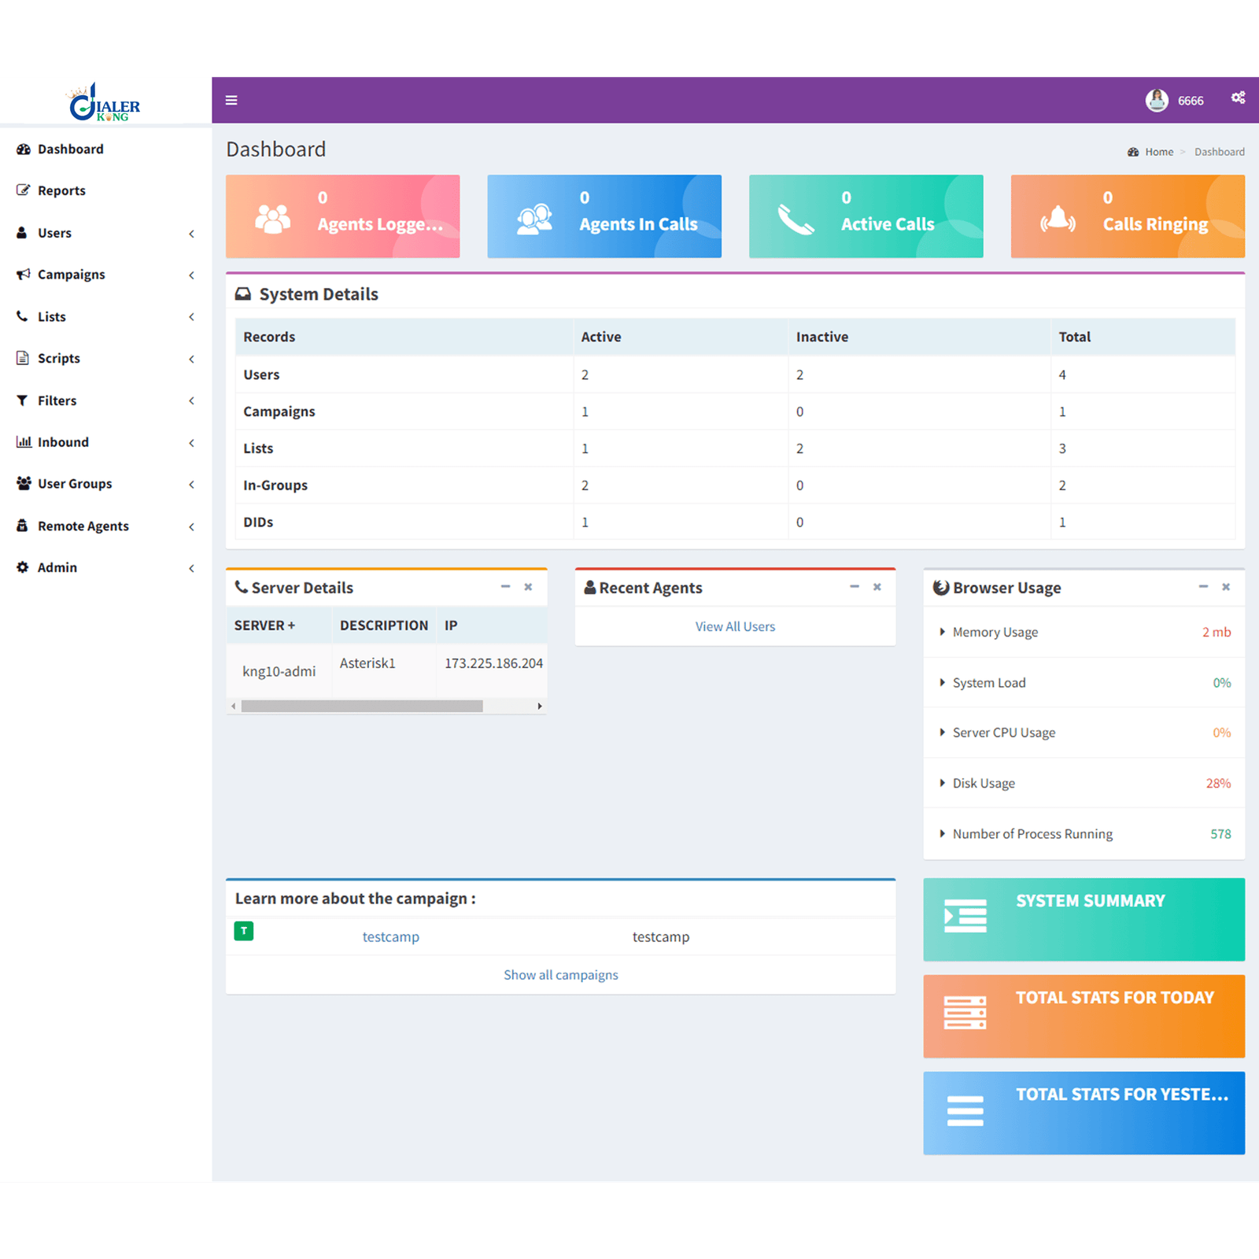
Task: Collapse the Server Details panel
Action: 505,587
